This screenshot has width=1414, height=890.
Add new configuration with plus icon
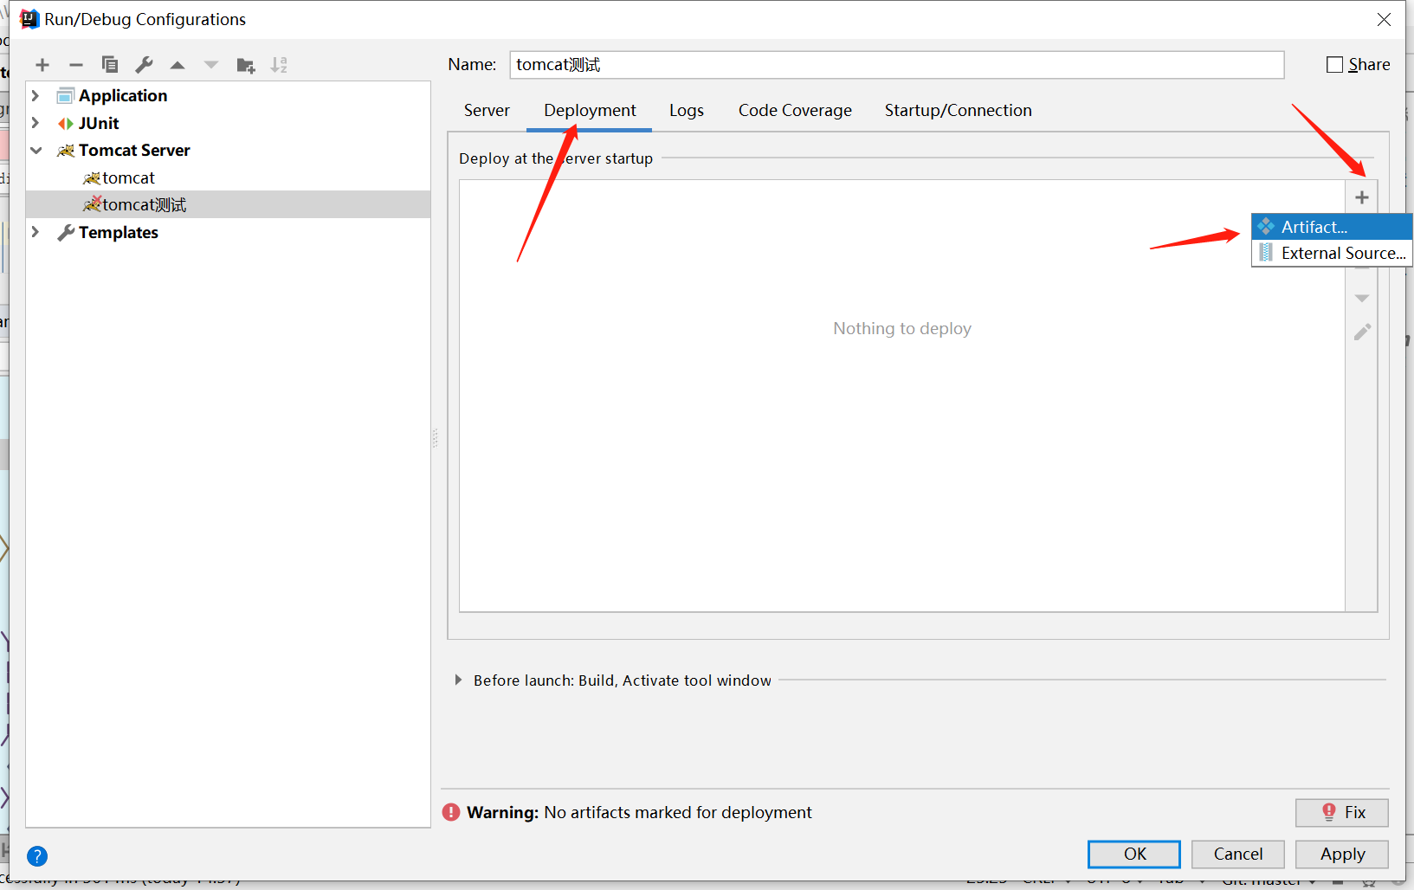[x=42, y=65]
